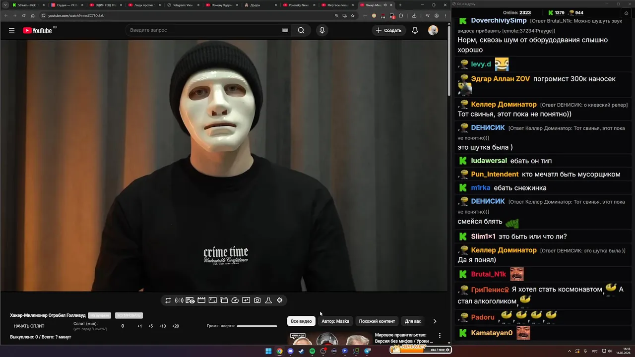635x357 pixels.
Task: Open Chrome downloads icon
Action: pyautogui.click(x=414, y=15)
